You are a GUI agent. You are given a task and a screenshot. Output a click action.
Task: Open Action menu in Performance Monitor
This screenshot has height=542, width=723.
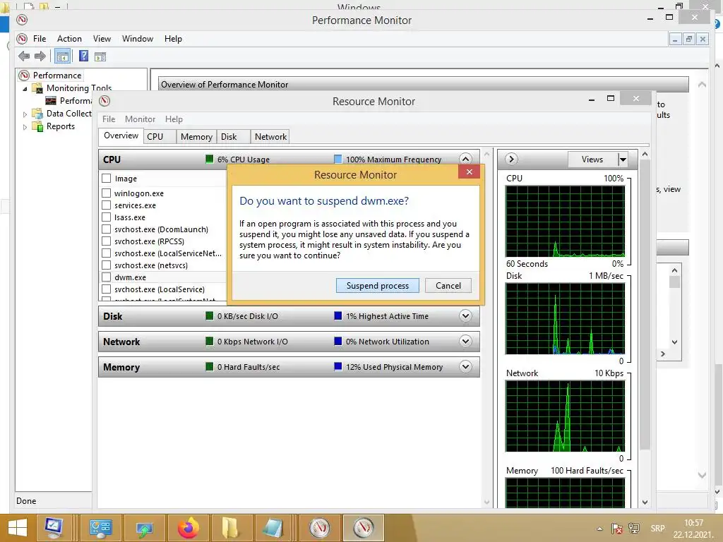(69, 39)
